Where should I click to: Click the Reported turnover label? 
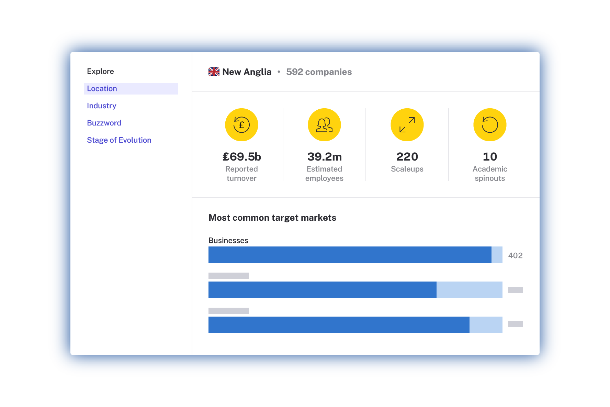pos(241,174)
